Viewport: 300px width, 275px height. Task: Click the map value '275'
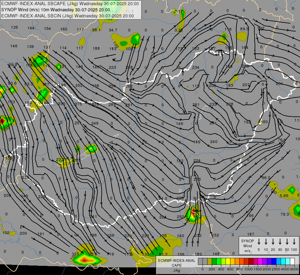coord(78,104)
